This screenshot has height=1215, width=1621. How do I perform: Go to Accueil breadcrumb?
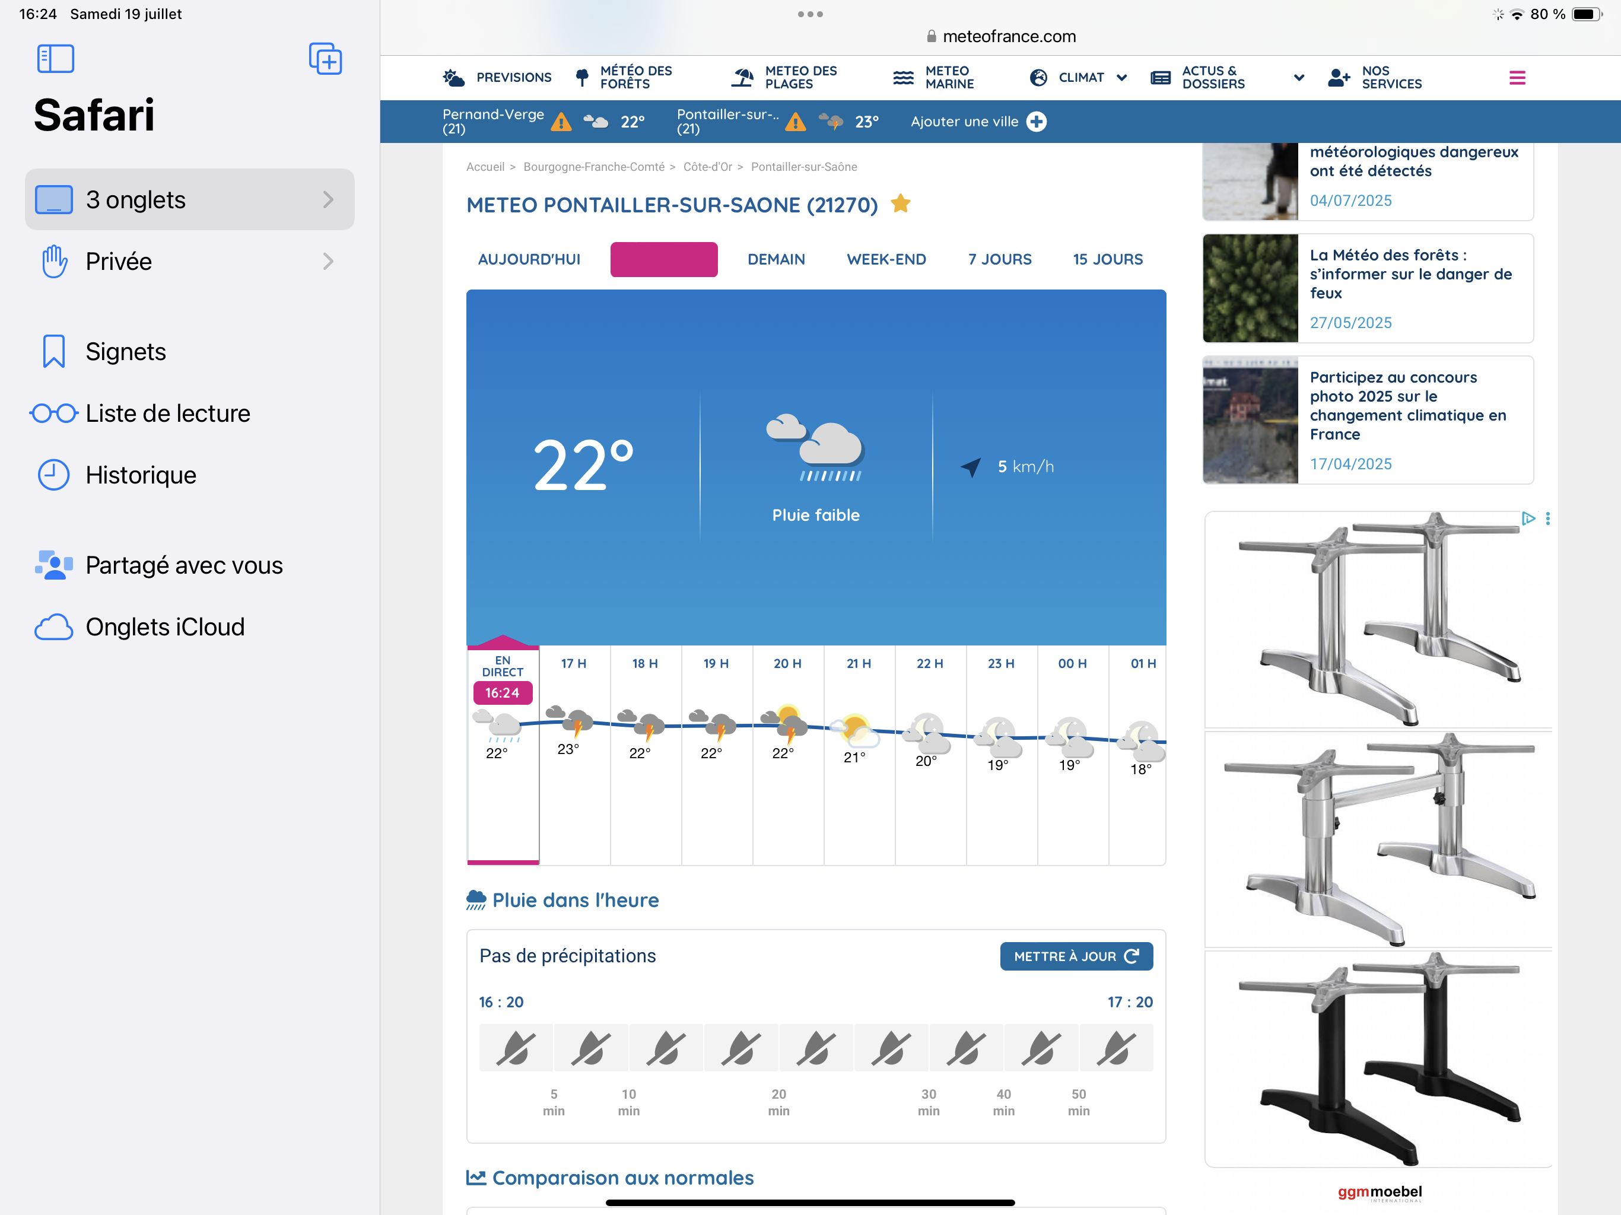coord(485,167)
